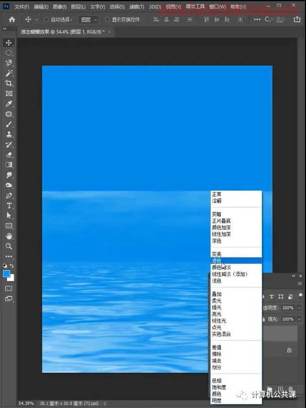Choose 线性减淡（添加）blend mode

236,274
